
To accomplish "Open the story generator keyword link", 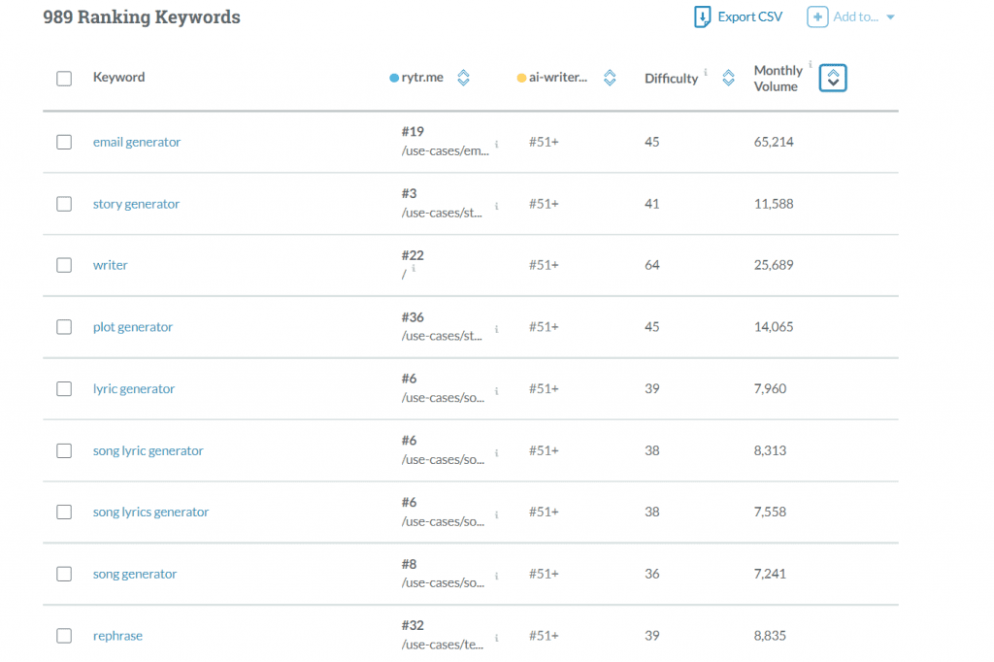I will (136, 204).
